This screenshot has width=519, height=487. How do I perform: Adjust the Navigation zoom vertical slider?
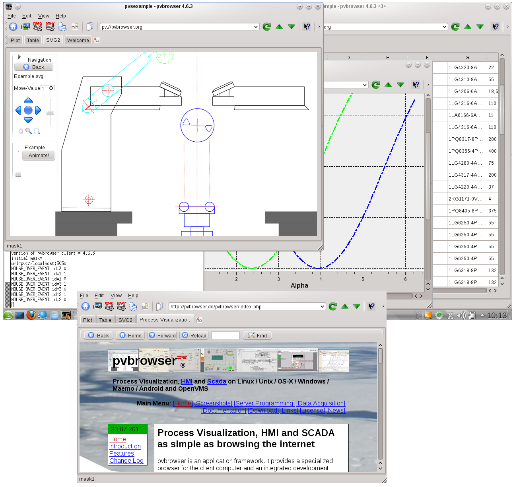(50, 113)
